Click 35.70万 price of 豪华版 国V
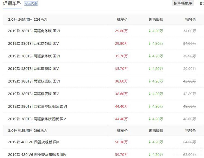This screenshot has width=204, height=158. (121, 69)
